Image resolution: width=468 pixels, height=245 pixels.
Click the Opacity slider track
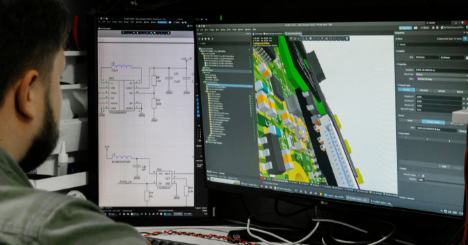445,182
